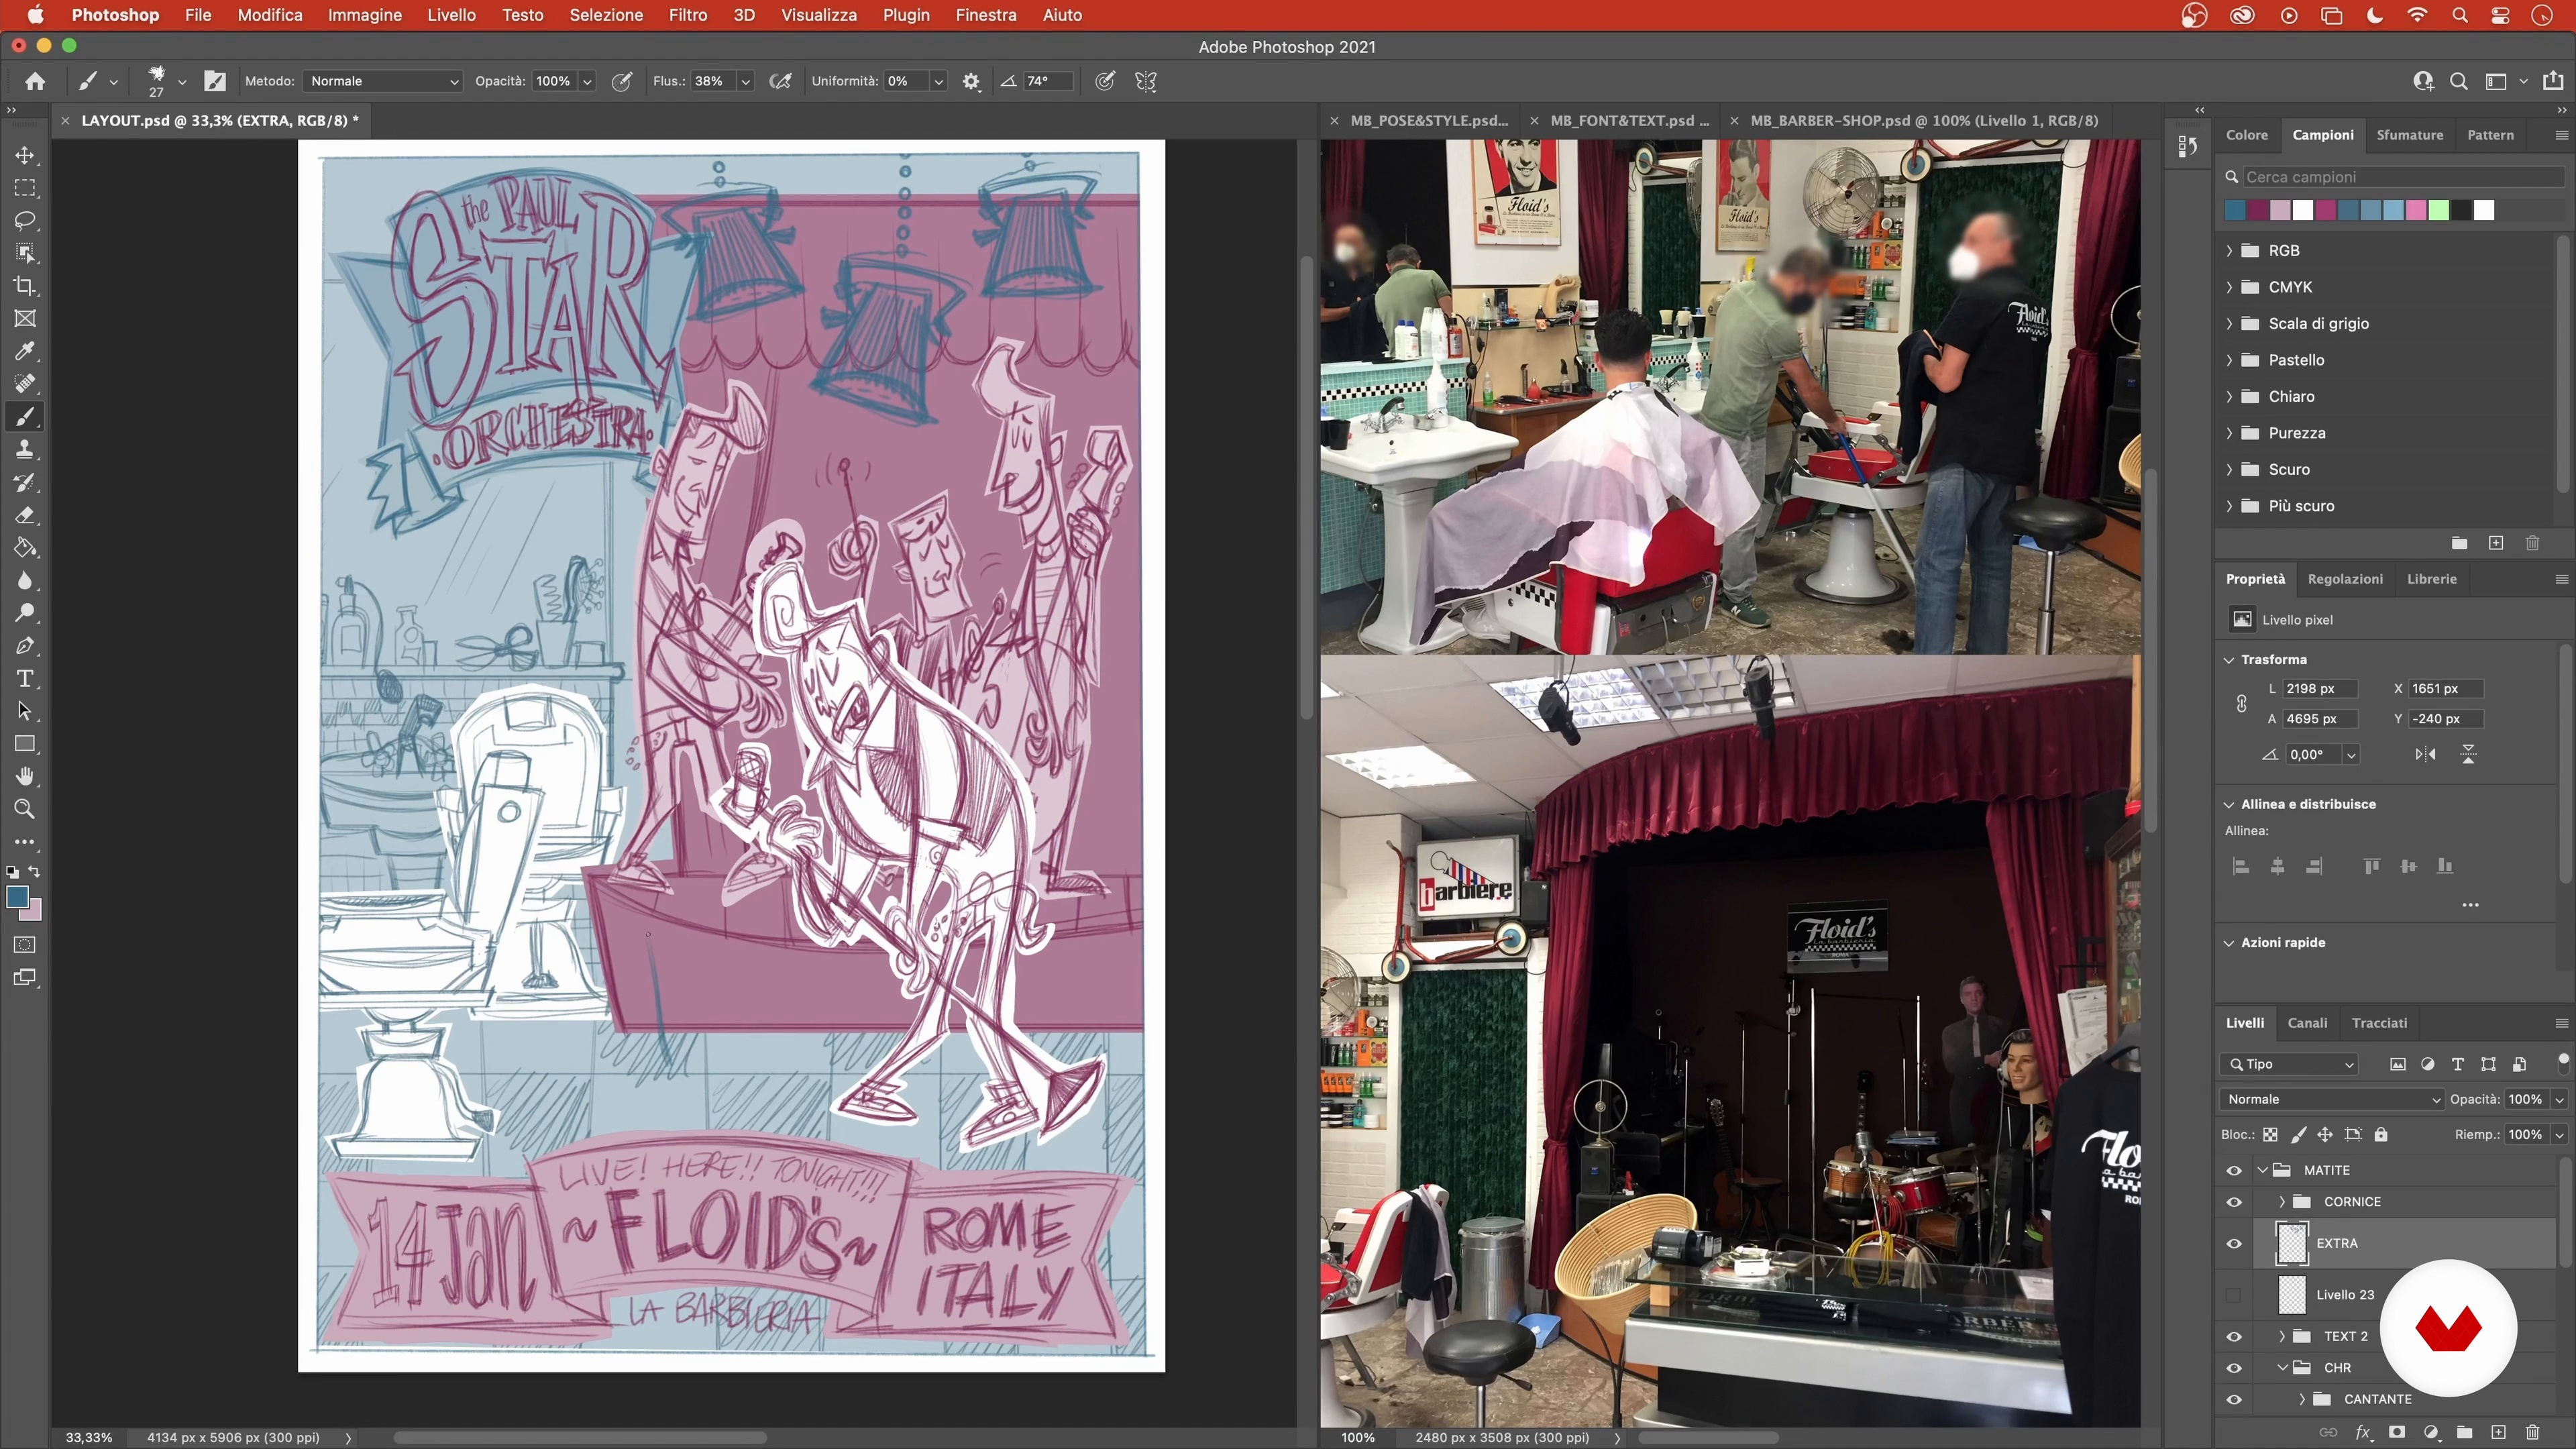The width and height of the screenshot is (2576, 1449).
Task: Click the width L field in Trasforma
Action: (2320, 689)
